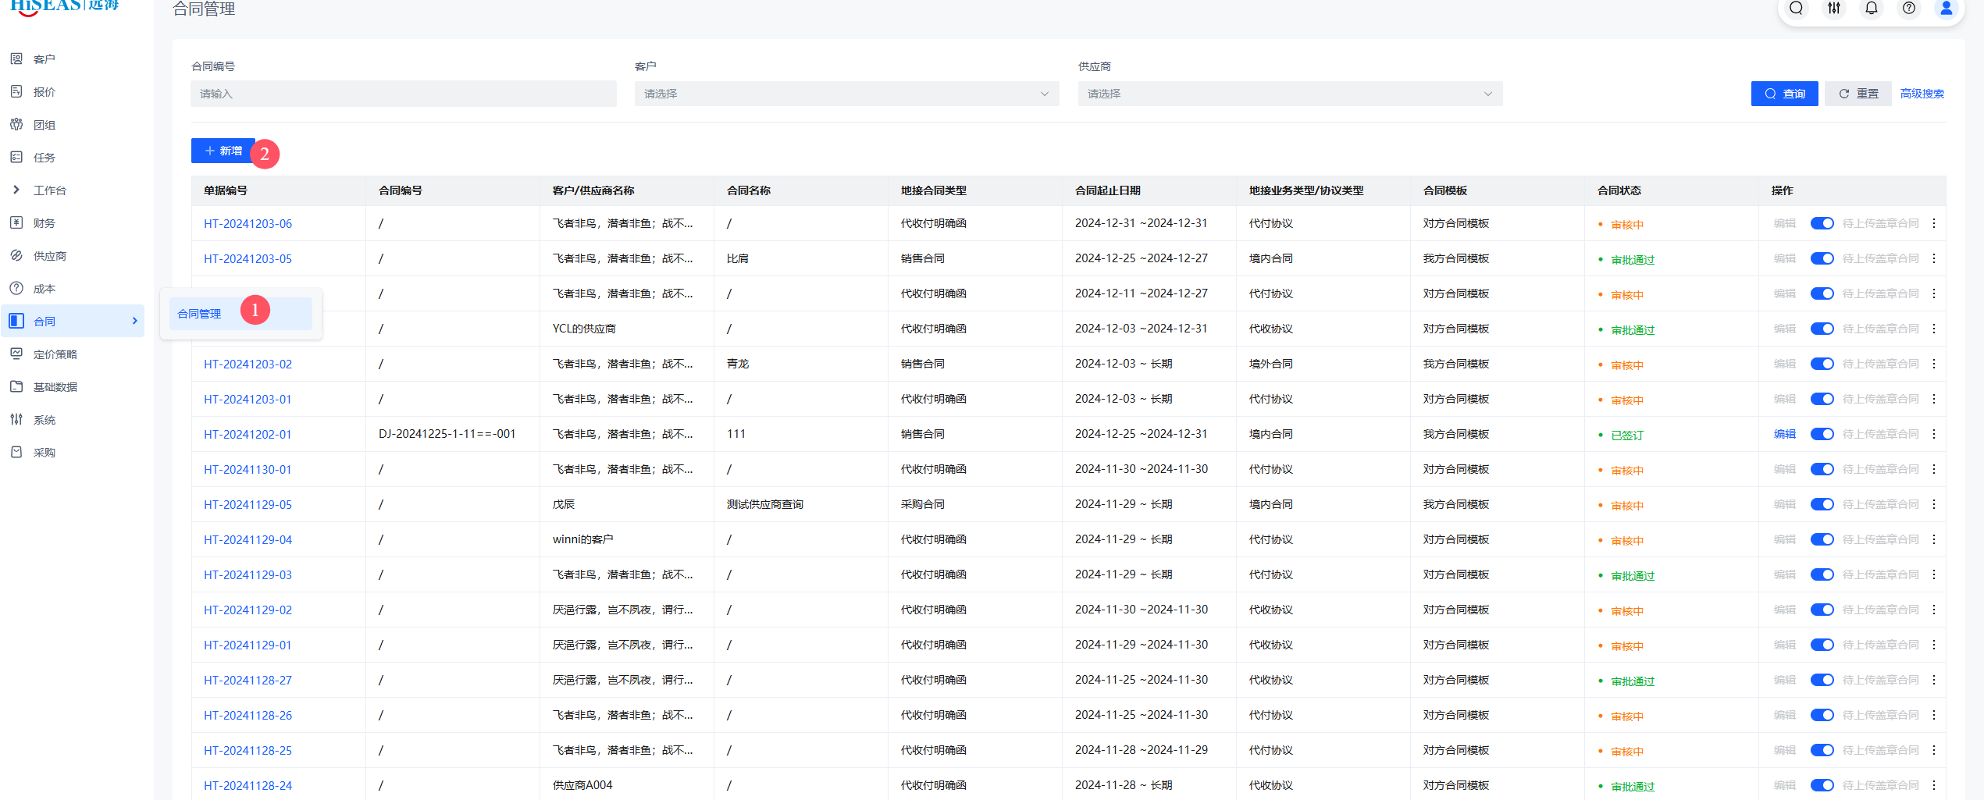Image resolution: width=1984 pixels, height=800 pixels.
Task: Click the contract number DJ-20241225-1-11==-001
Action: (x=447, y=434)
